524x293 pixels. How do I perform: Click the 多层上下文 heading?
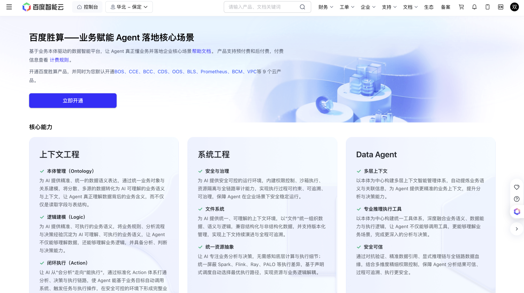click(x=376, y=171)
